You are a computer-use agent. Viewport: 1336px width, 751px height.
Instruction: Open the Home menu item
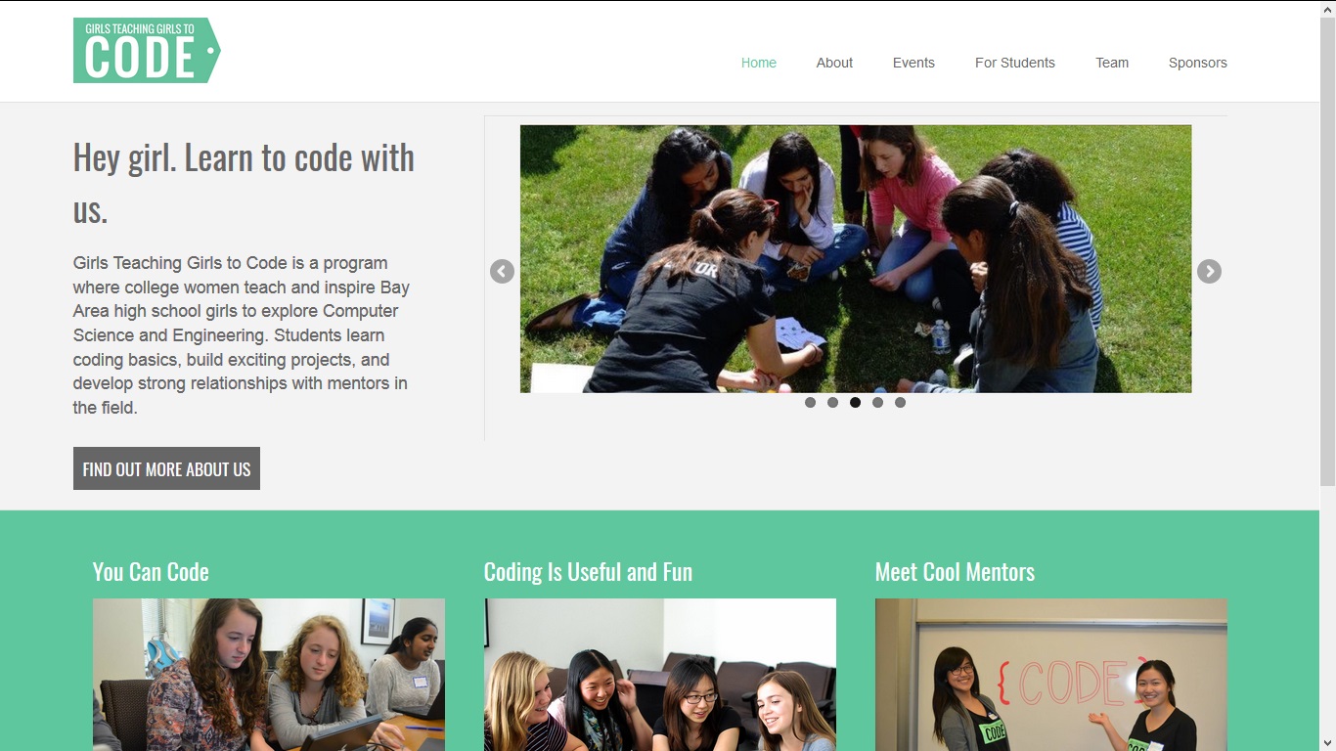pyautogui.click(x=759, y=63)
